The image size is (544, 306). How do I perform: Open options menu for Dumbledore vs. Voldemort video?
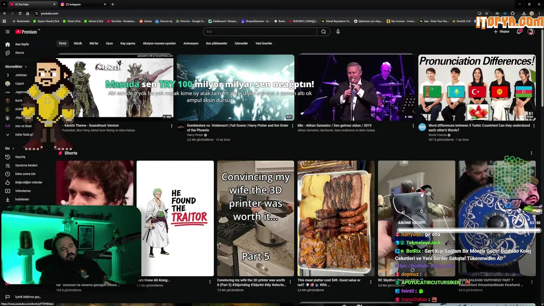click(292, 126)
